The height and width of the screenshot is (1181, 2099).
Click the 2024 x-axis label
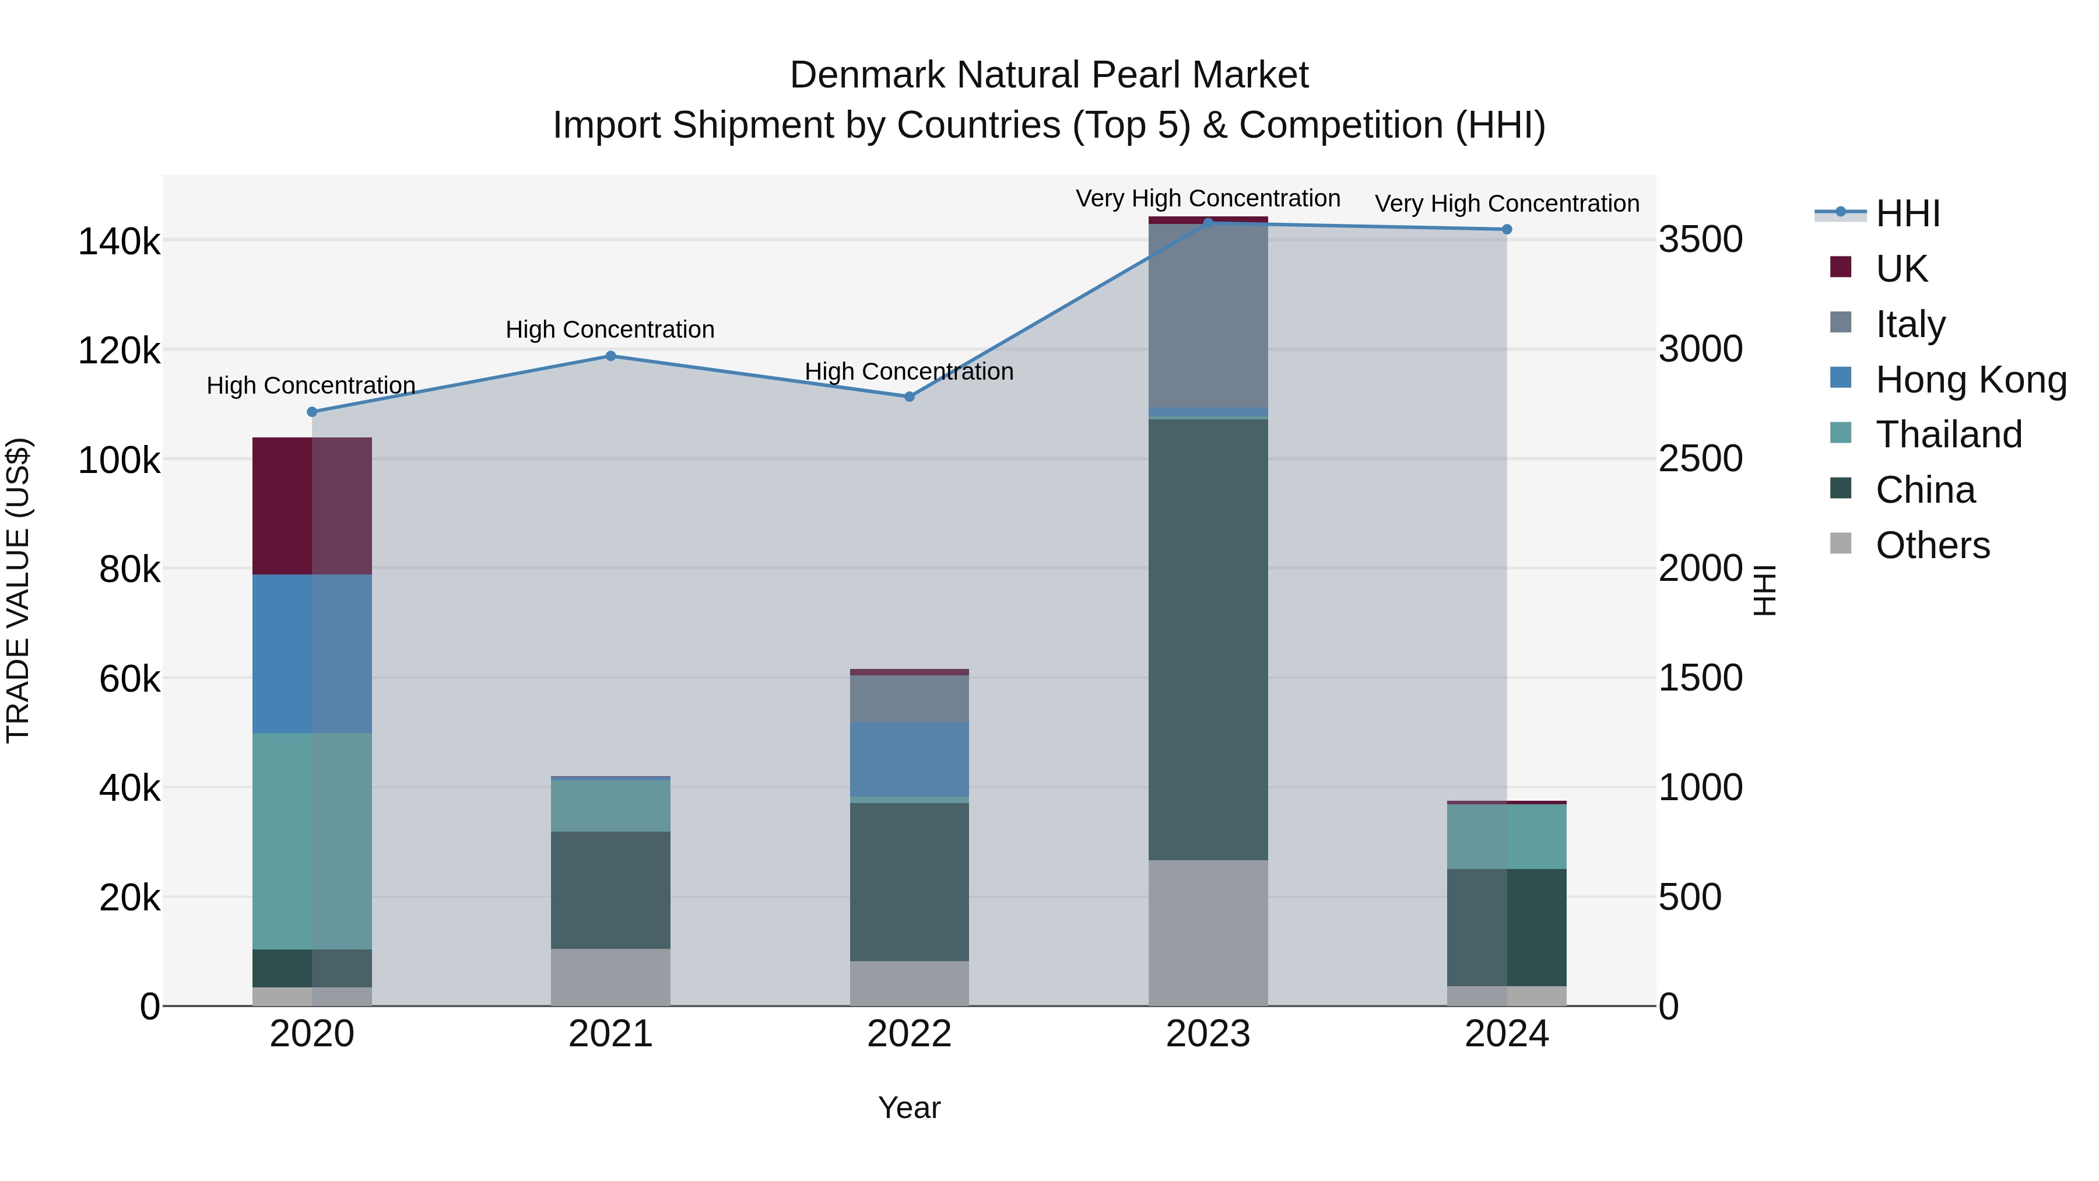(1507, 1034)
